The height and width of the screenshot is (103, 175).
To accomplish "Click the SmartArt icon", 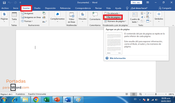I will click(44, 13).
